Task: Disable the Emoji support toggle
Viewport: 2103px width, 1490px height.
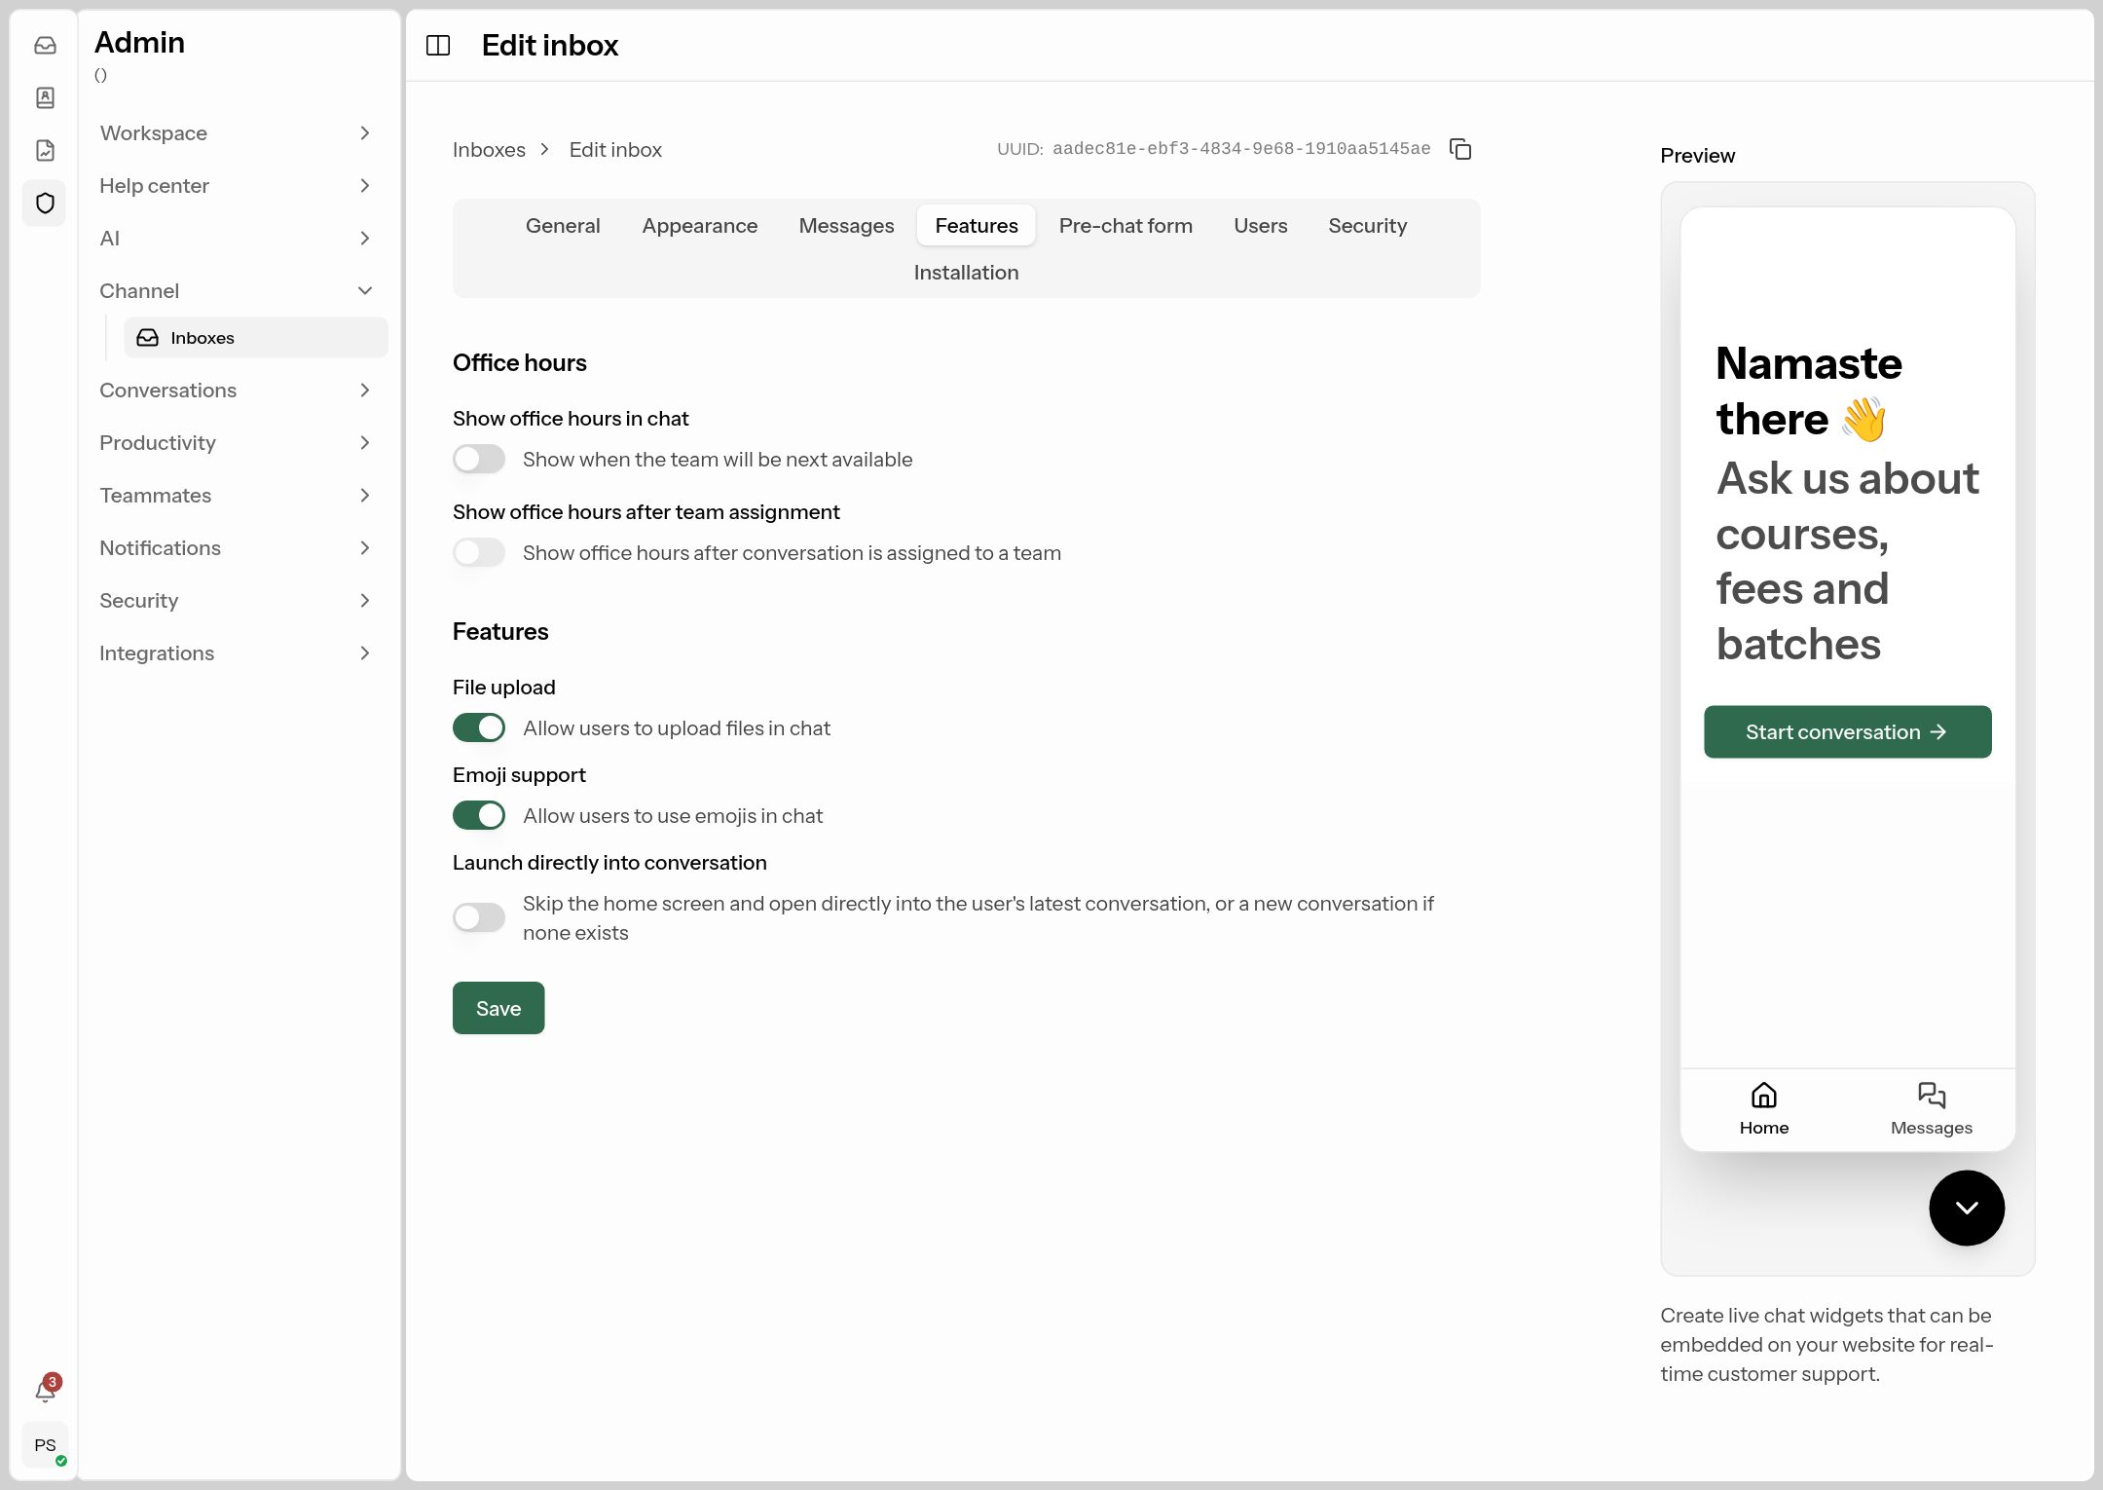Action: pyautogui.click(x=479, y=815)
